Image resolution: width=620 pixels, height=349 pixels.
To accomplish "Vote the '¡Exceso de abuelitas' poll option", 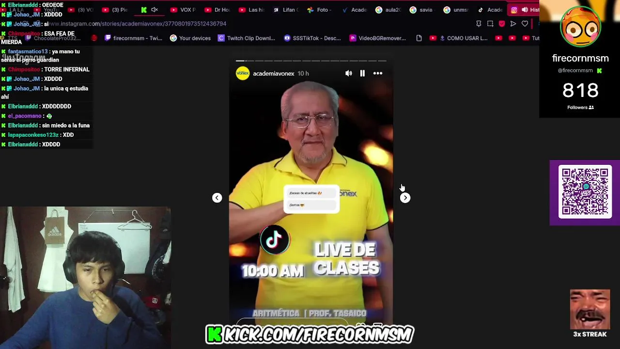I will (x=311, y=193).
